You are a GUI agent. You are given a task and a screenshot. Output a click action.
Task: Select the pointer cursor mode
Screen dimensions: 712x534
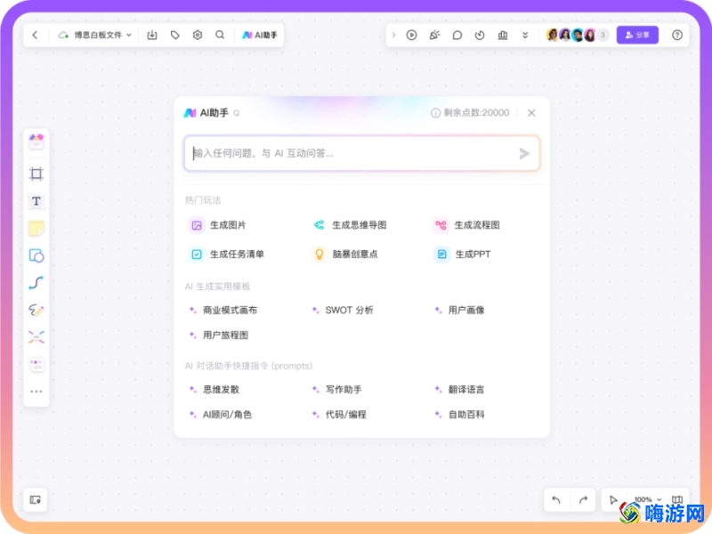(x=613, y=500)
